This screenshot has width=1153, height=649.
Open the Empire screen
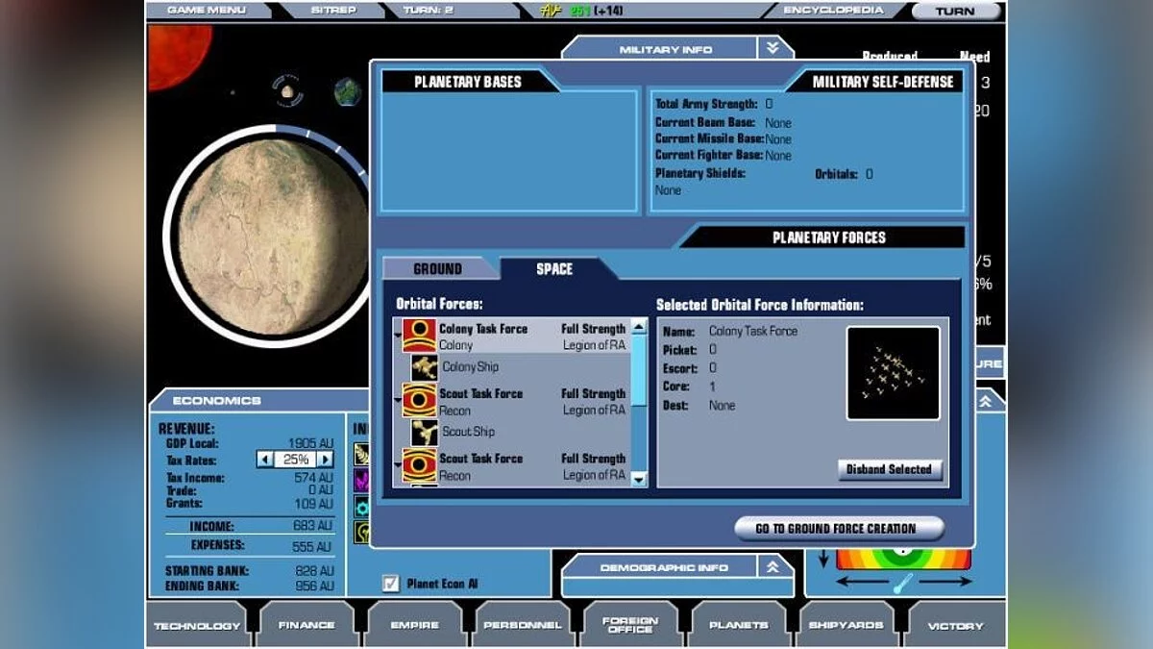coord(414,625)
